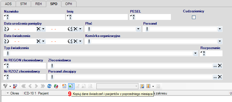This screenshot has height=102, width=232.
Task: Copy data from previous month icon
Action: tap(71, 86)
